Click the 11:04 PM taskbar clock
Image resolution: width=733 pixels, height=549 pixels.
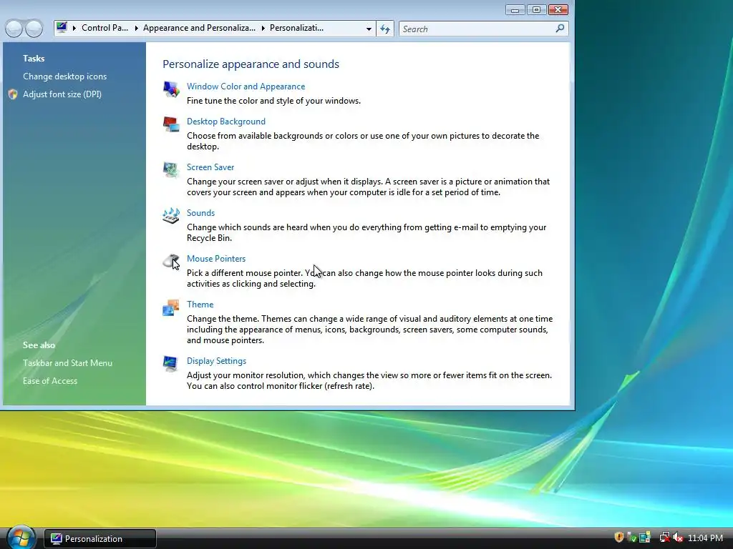click(705, 538)
